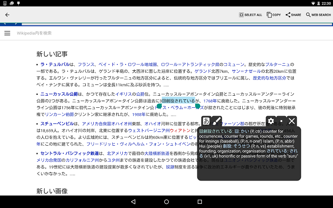Tap the 新しい記事 section heading

[52, 54]
